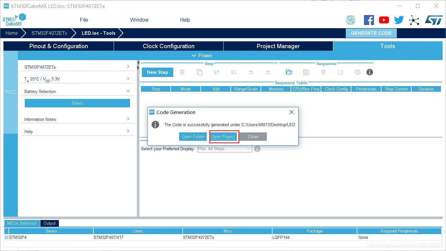Click the duplicate step icon
Viewport: 446px width, 251px height.
click(200, 72)
